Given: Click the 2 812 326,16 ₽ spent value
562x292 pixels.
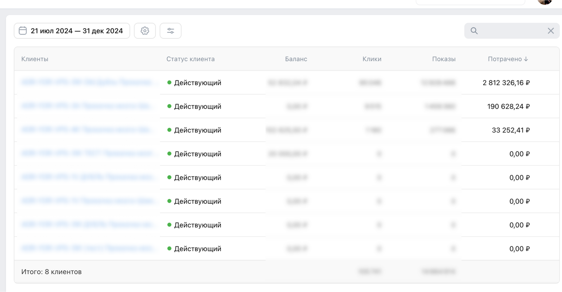Looking at the screenshot, I should coord(506,83).
